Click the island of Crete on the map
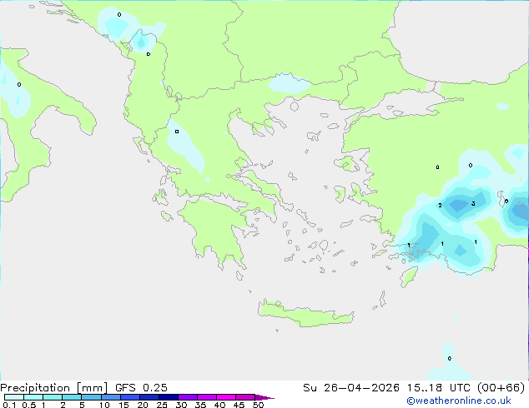This screenshot has width=529, height=408. tap(305, 314)
